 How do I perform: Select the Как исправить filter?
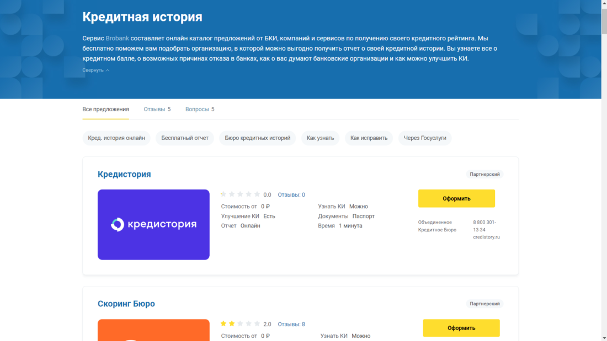[369, 138]
